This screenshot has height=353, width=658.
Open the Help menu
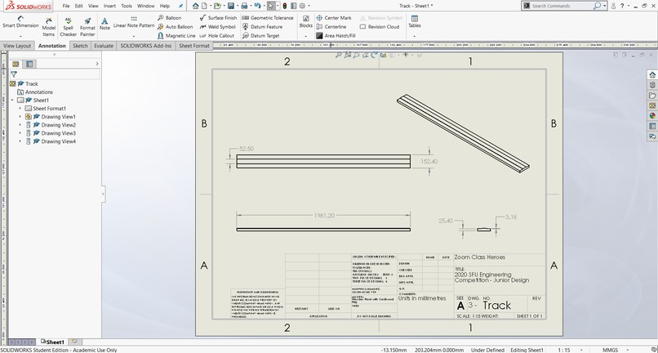click(x=165, y=6)
